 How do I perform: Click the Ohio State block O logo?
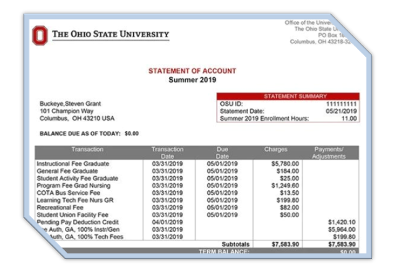(40, 35)
